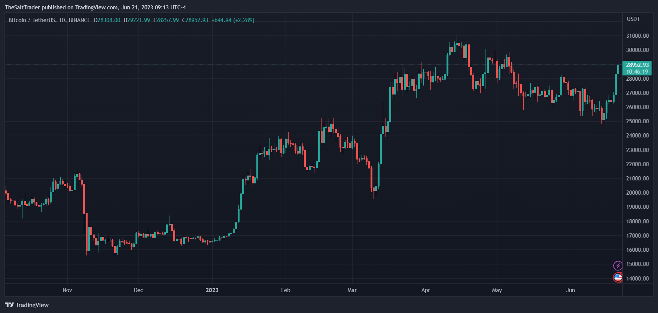
Task: Click the USDT currency label on the price axis
Action: tap(633, 19)
